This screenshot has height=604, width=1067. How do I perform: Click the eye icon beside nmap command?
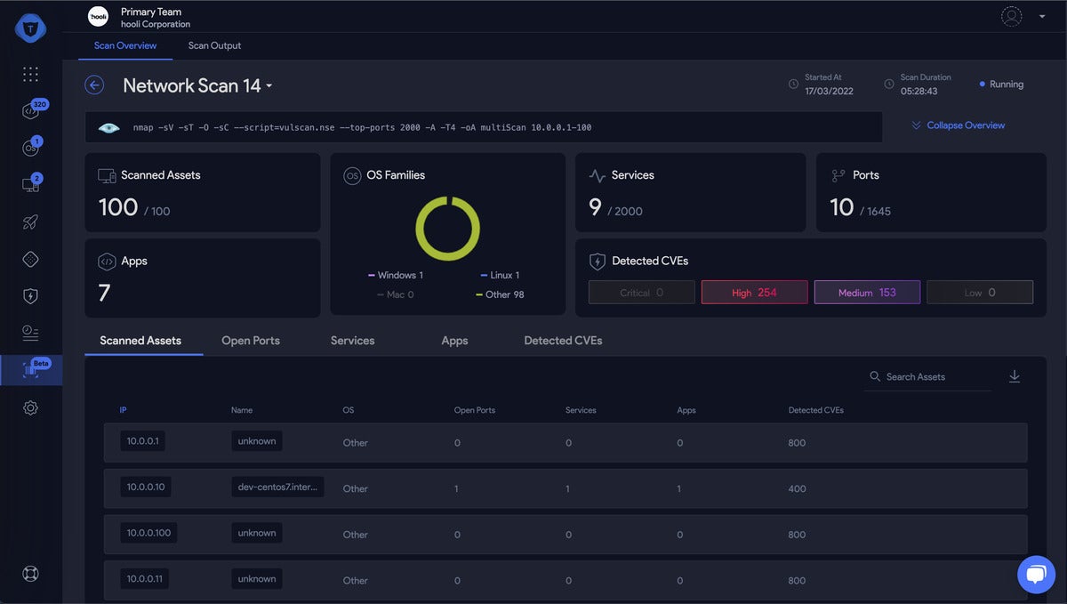pyautogui.click(x=108, y=128)
